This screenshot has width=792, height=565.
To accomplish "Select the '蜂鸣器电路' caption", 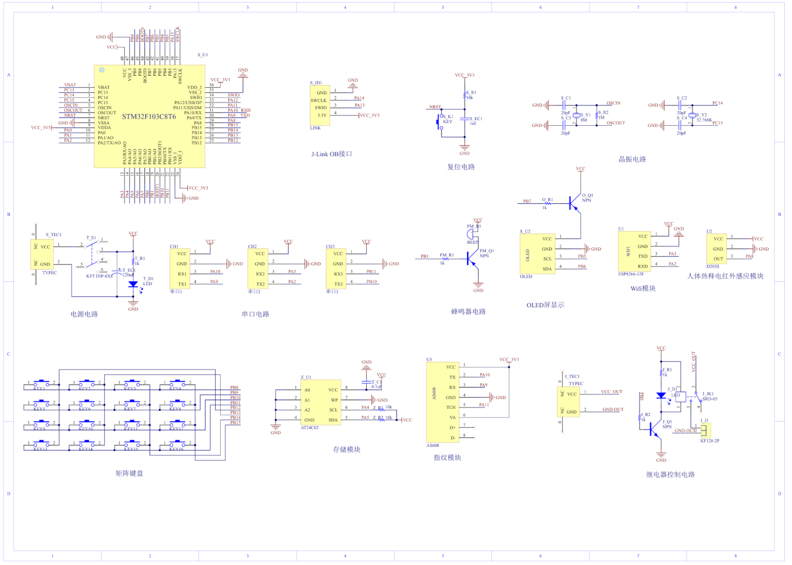I will 468,311.
